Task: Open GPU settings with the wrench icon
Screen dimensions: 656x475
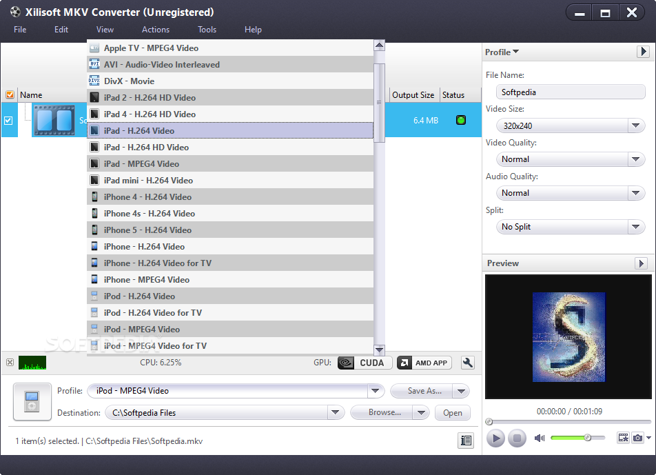Action: [x=468, y=363]
